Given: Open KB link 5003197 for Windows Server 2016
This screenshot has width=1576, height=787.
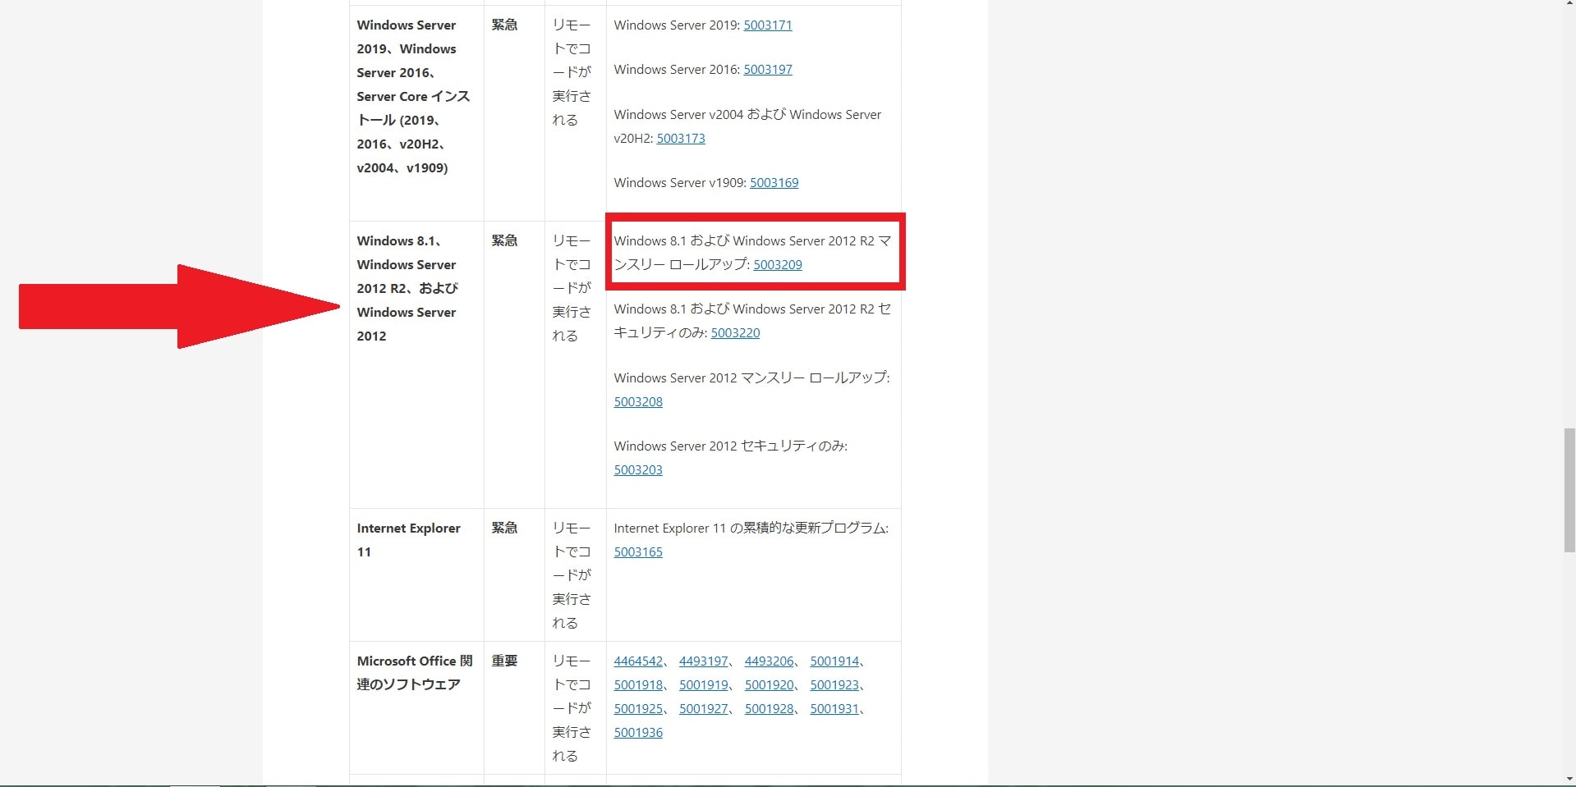Looking at the screenshot, I should click(767, 70).
